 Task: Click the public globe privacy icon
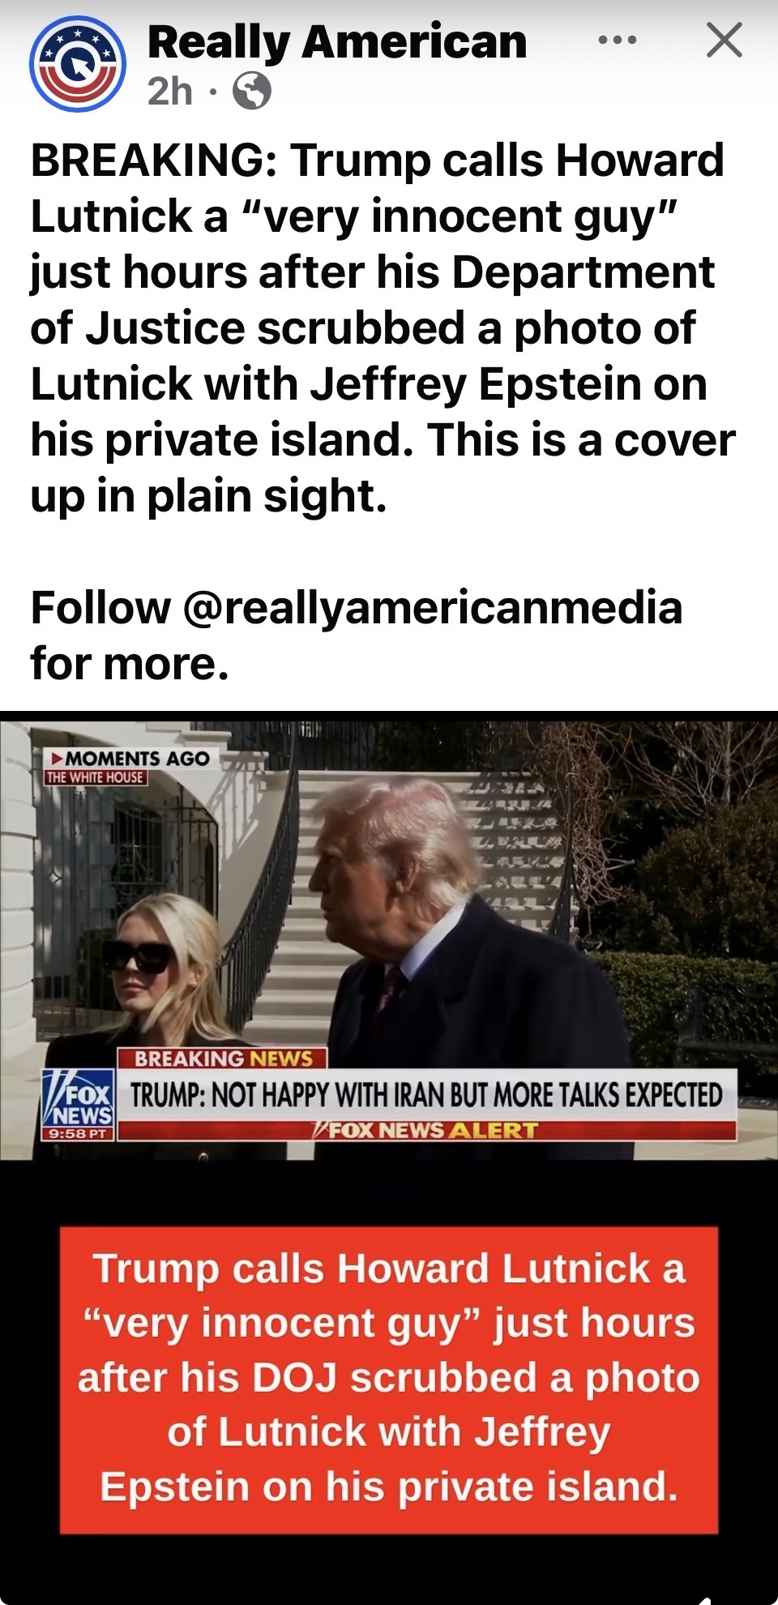pos(252,92)
